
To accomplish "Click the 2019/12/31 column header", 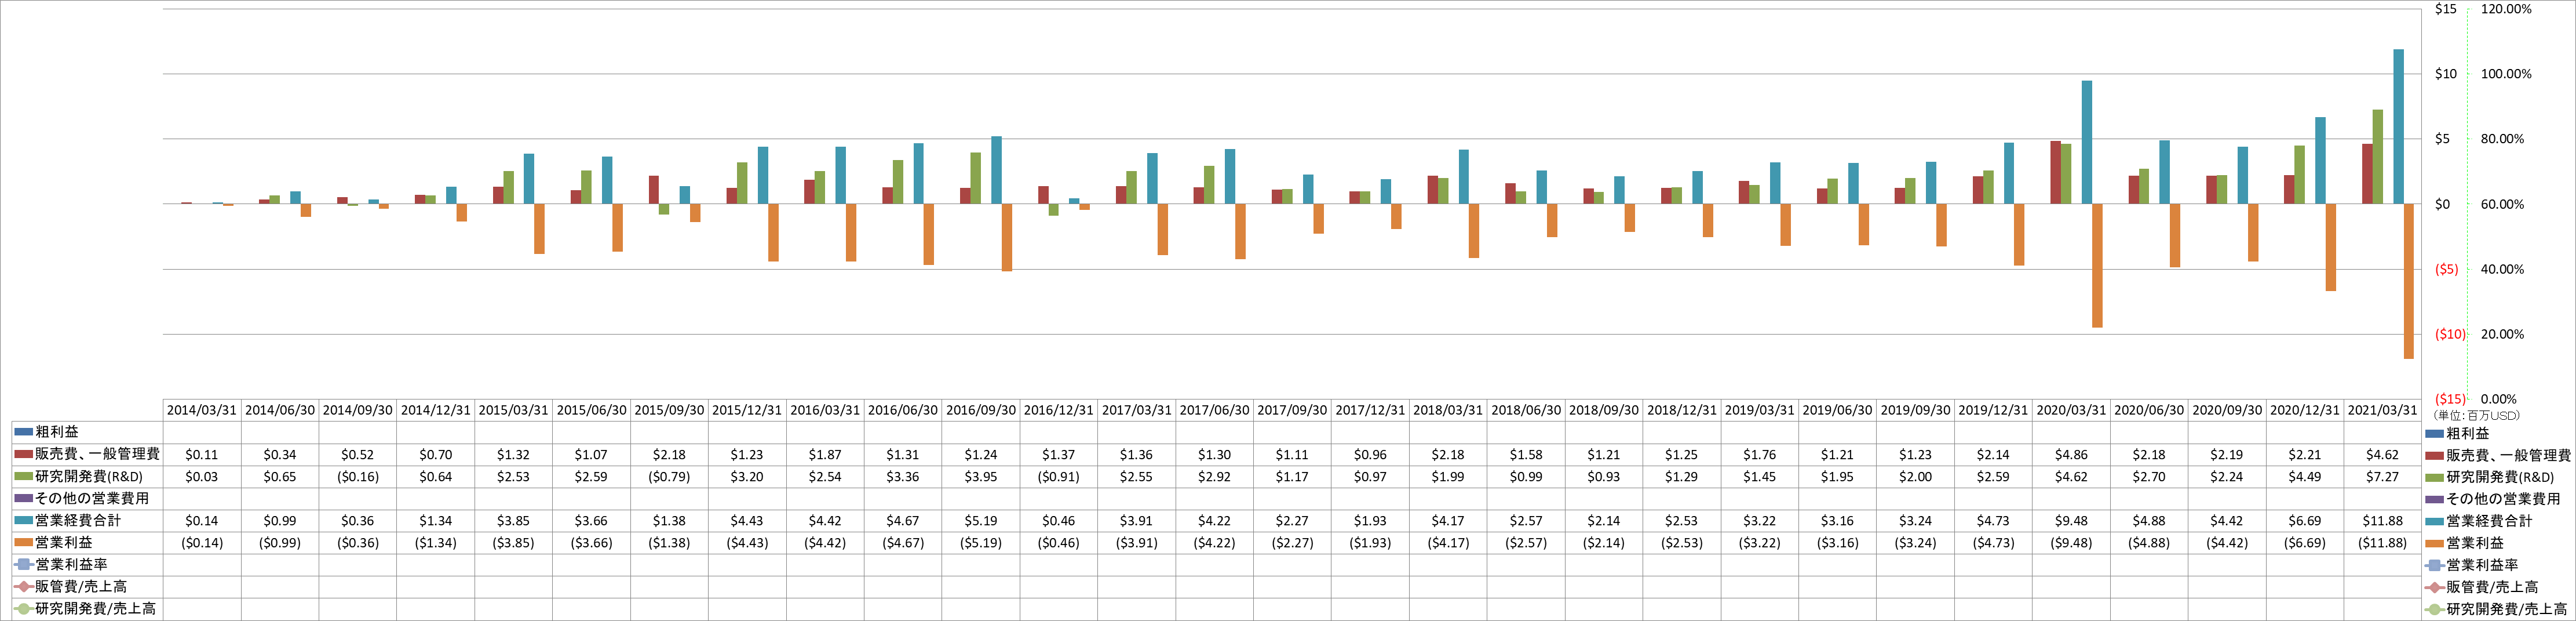I will 1993,410.
